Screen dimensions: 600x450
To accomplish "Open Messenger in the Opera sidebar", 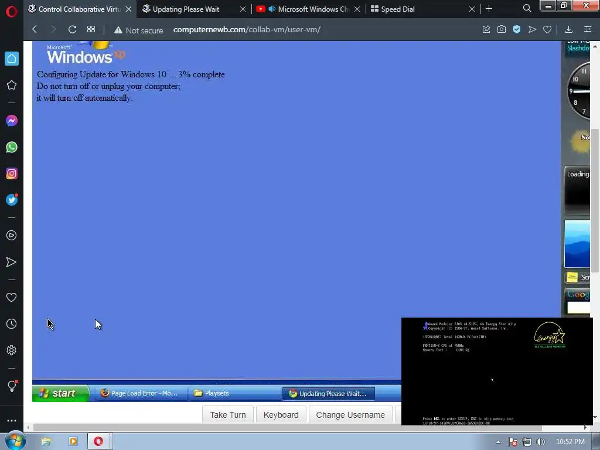I will 12,121.
